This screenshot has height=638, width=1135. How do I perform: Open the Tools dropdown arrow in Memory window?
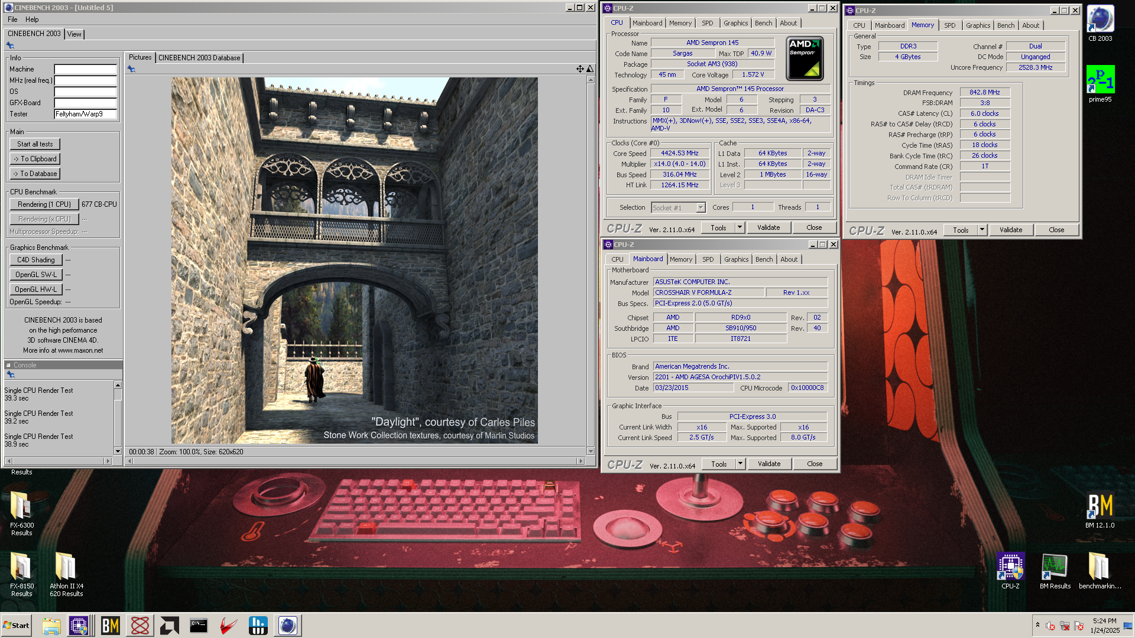click(x=982, y=230)
